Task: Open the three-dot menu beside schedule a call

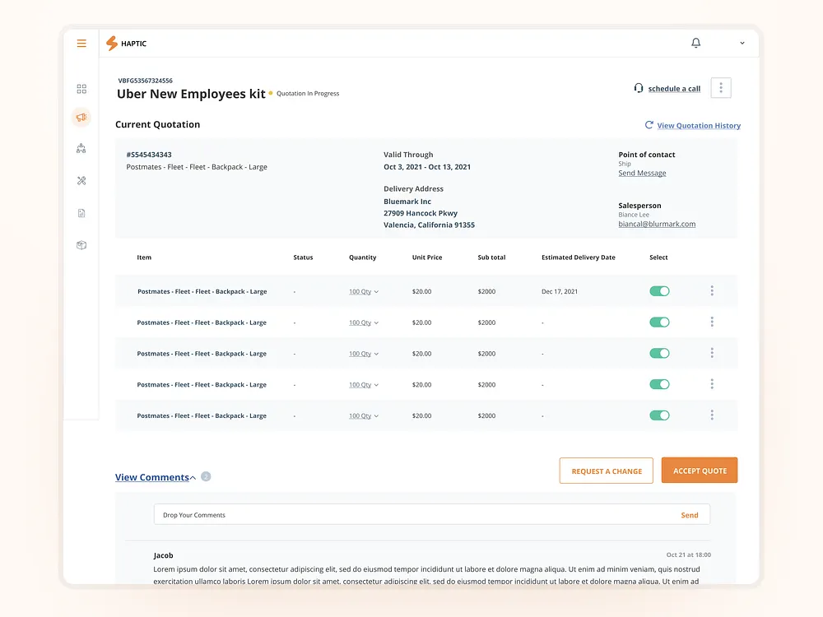Action: (720, 88)
